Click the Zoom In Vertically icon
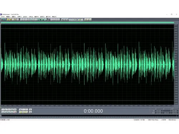179x134 pixels. click(30, 110)
